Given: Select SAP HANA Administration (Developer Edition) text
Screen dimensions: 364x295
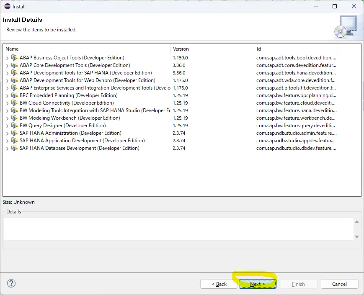Looking at the screenshot, I should pos(70,133).
